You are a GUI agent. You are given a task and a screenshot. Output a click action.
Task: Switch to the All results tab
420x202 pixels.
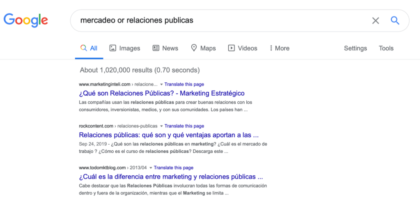(x=89, y=48)
